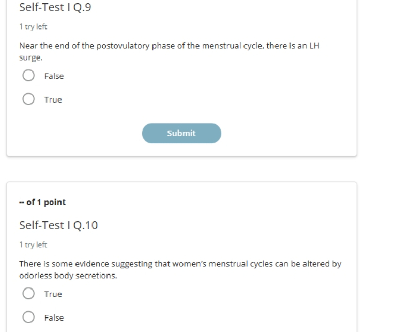Choose the False radio button for Q.10

pyautogui.click(x=28, y=317)
